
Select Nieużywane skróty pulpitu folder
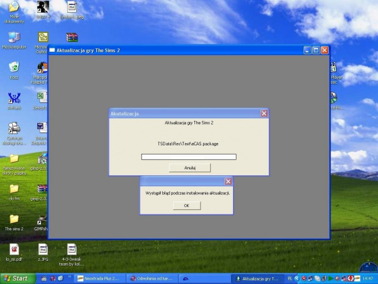14,165
